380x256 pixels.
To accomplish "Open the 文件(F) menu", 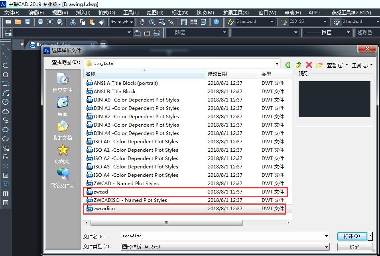I will (x=12, y=13).
